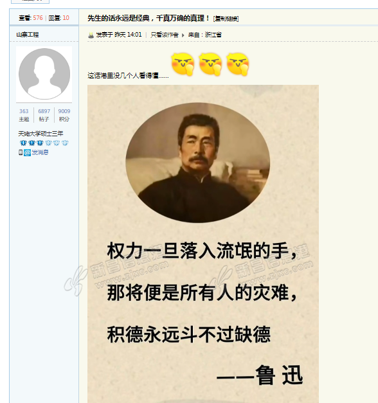Image resolution: width=378 pixels, height=403 pixels.
Task: View the author's 9009 points
Action: [64, 115]
